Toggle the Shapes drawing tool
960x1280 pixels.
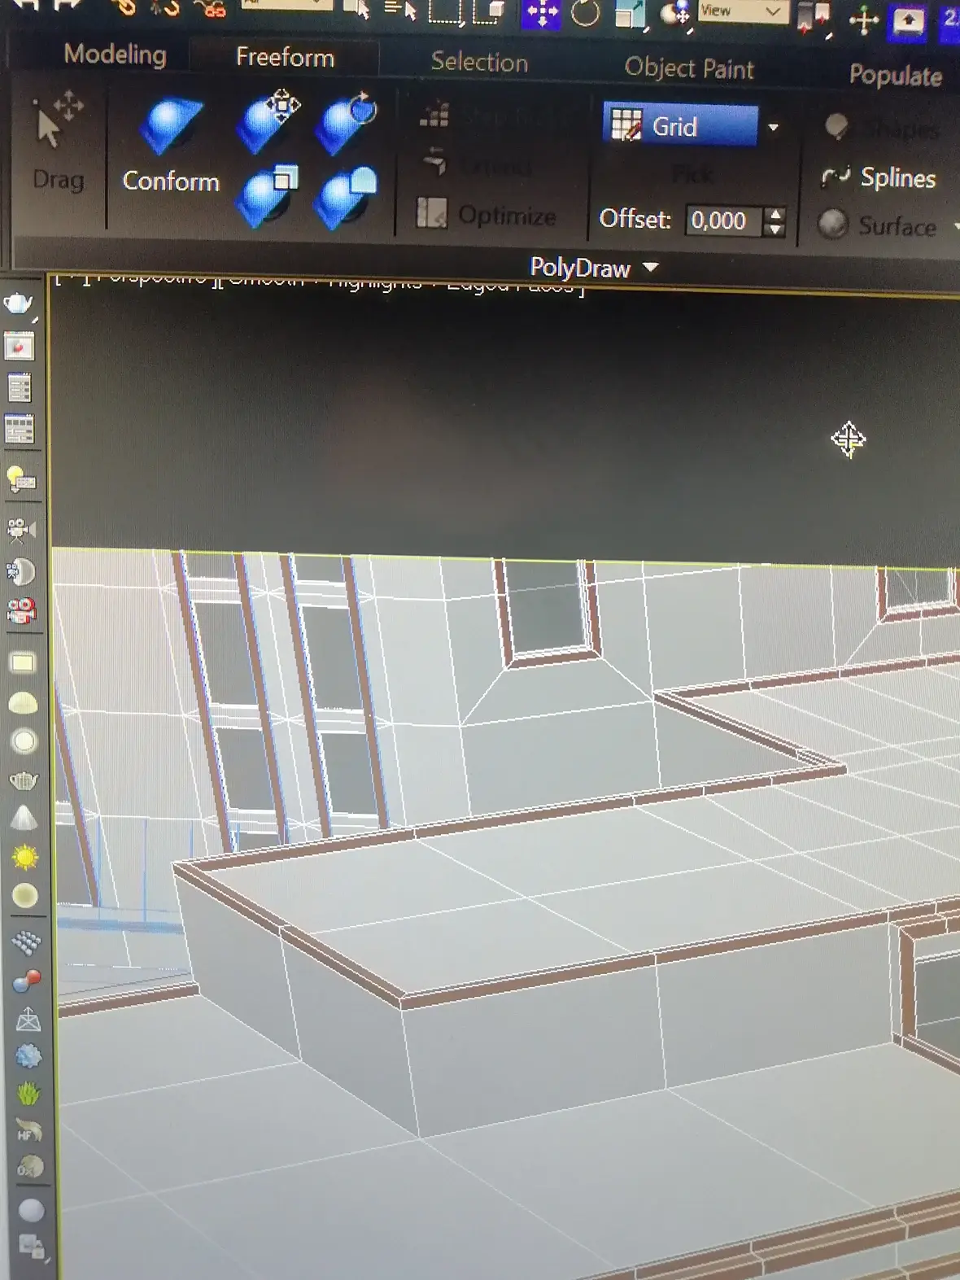click(x=884, y=128)
